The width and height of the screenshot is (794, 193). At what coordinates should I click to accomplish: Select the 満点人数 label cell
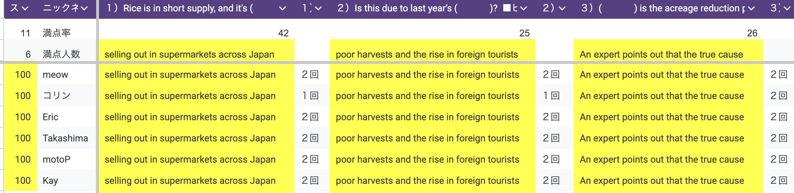tap(61, 54)
